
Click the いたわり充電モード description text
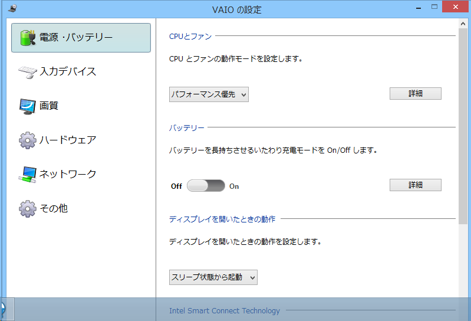pos(274,150)
